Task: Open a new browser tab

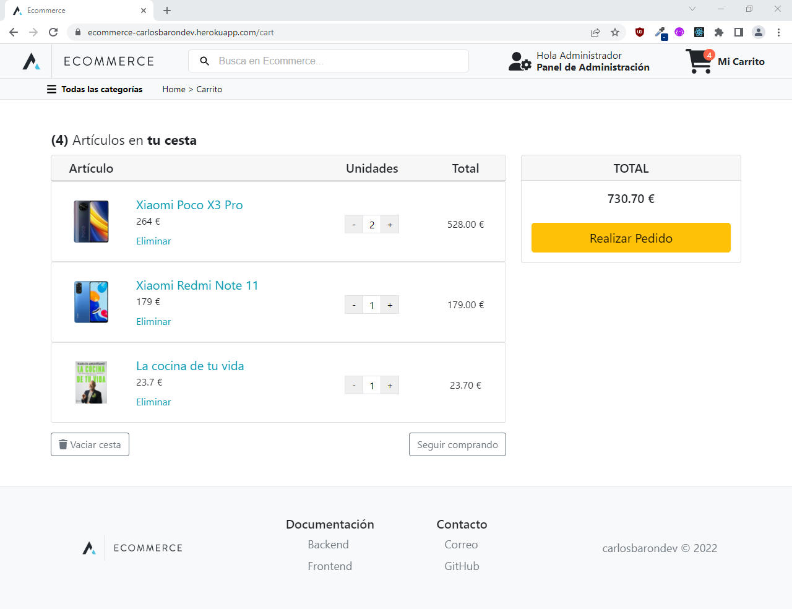Action: (167, 11)
